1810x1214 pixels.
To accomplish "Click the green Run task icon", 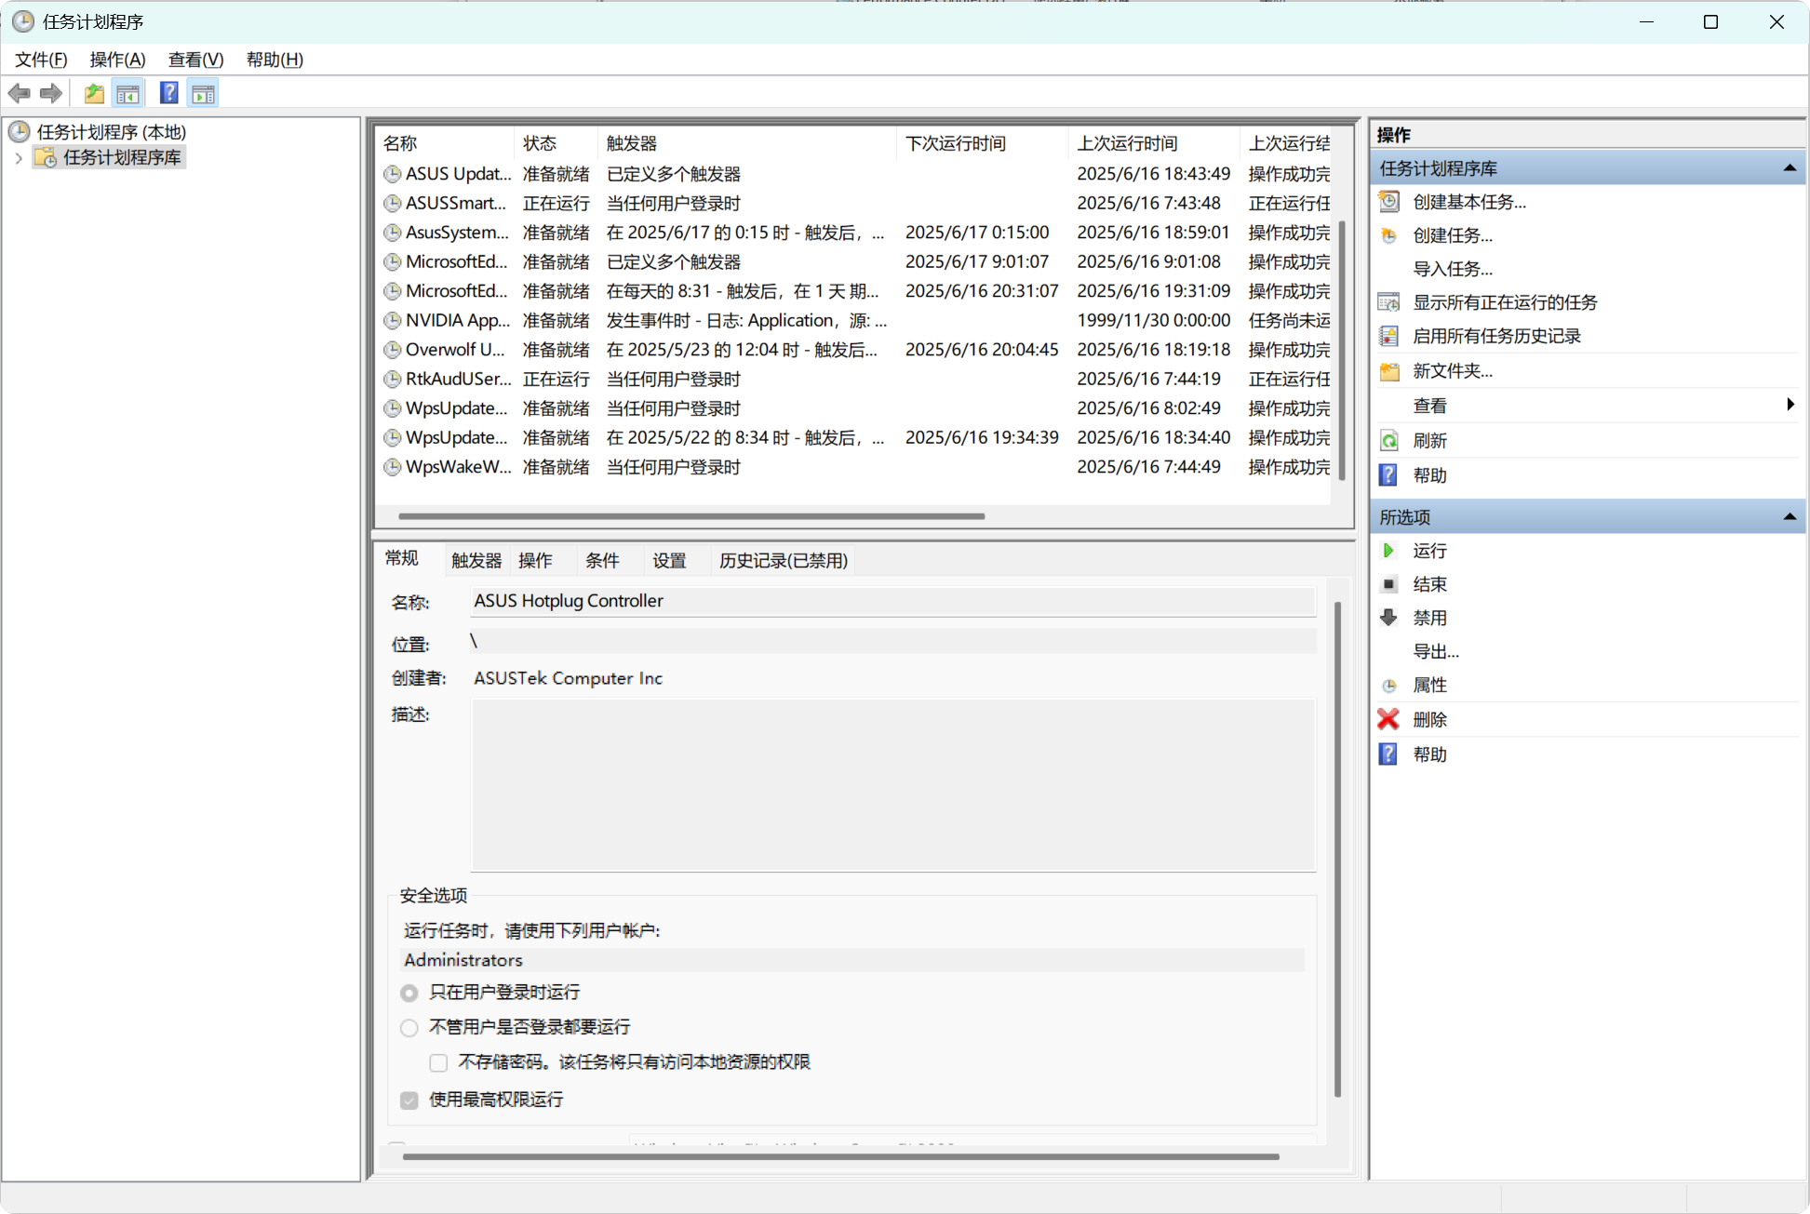I will [1388, 551].
